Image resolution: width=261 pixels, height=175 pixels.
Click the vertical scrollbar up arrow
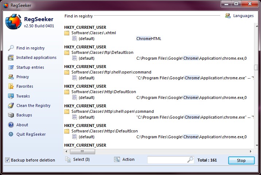(257, 26)
